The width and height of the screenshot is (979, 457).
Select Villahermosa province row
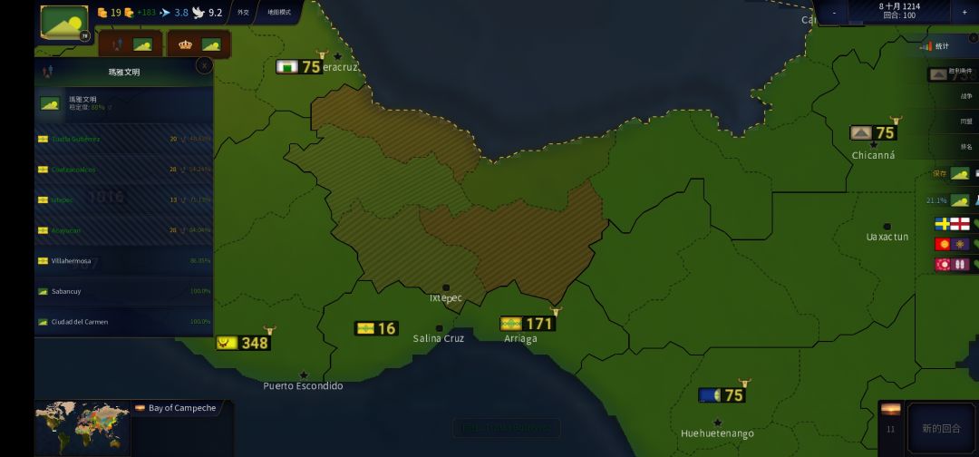click(x=123, y=261)
